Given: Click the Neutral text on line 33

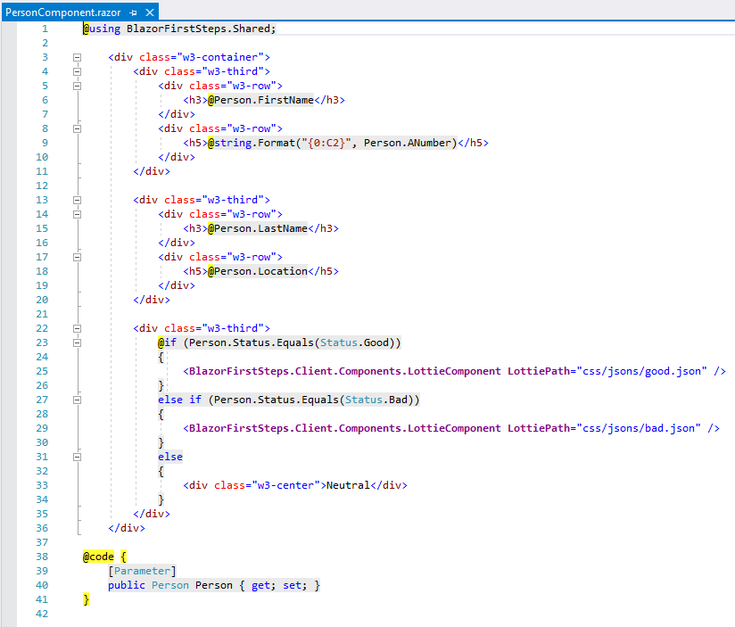Looking at the screenshot, I should 348,485.
